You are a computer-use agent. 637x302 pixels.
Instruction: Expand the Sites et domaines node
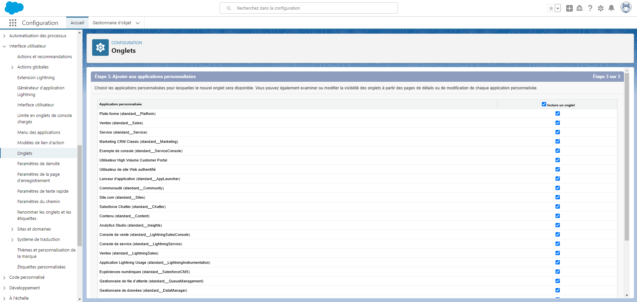(12, 229)
